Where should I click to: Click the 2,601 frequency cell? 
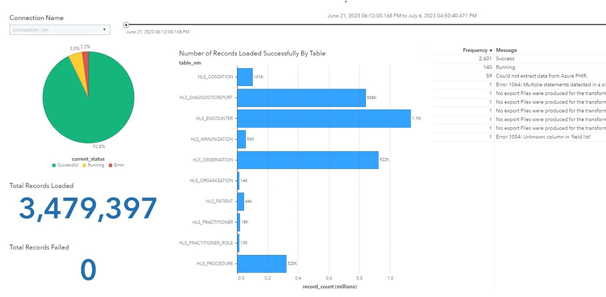(x=485, y=58)
